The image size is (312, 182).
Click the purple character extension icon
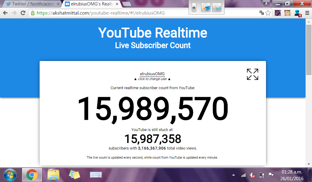pyautogui.click(x=278, y=13)
